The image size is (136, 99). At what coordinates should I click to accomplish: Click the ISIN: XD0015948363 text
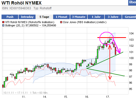point(16,8)
